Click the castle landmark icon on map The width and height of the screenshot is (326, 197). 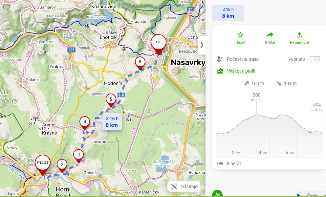point(124,48)
